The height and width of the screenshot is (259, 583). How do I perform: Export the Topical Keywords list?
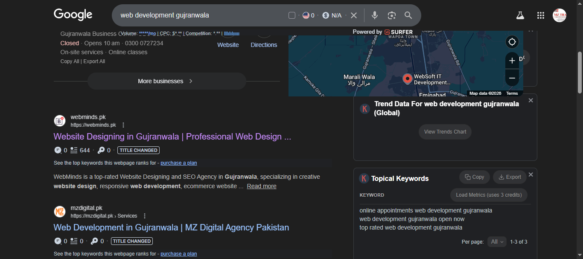[x=510, y=177]
